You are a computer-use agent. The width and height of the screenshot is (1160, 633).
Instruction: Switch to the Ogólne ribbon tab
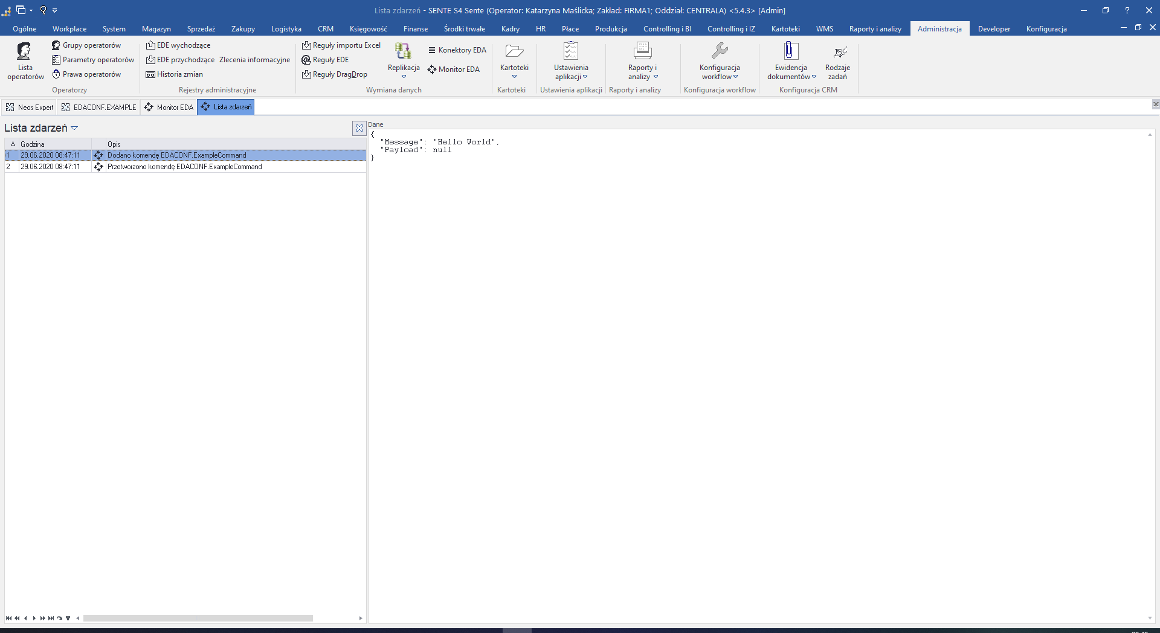[x=25, y=29]
